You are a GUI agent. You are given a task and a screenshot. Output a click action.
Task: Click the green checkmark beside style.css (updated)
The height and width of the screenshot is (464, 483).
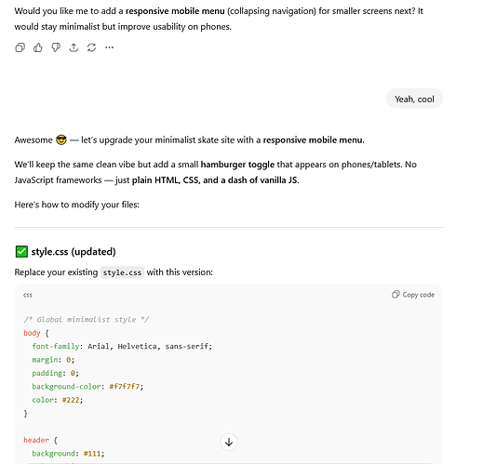click(21, 251)
